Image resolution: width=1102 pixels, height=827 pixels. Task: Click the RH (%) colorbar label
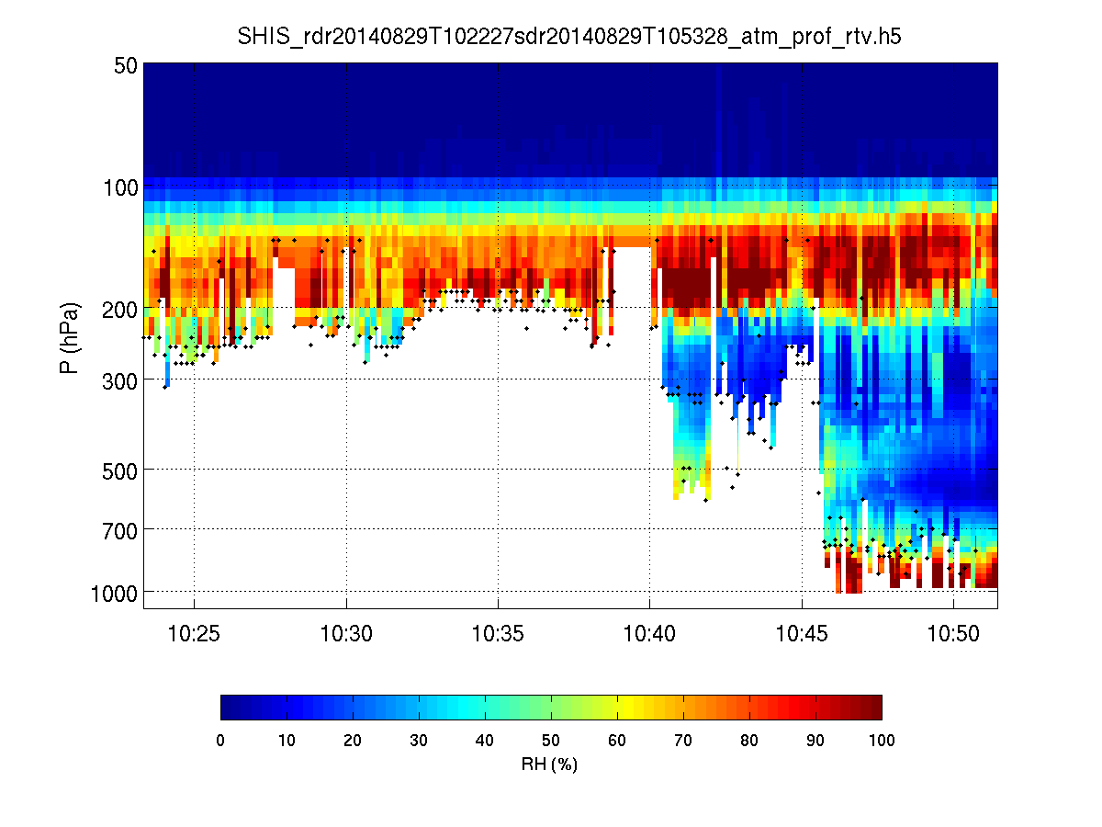point(549,764)
